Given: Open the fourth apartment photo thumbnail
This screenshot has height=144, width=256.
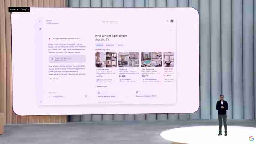Looking at the screenshot, I should point(168,59).
